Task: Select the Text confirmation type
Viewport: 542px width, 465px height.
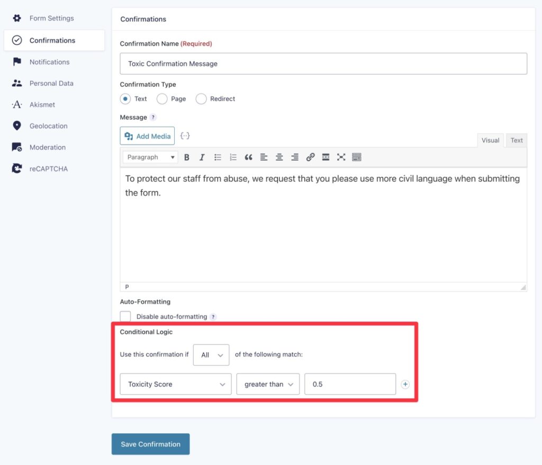Action: point(125,99)
